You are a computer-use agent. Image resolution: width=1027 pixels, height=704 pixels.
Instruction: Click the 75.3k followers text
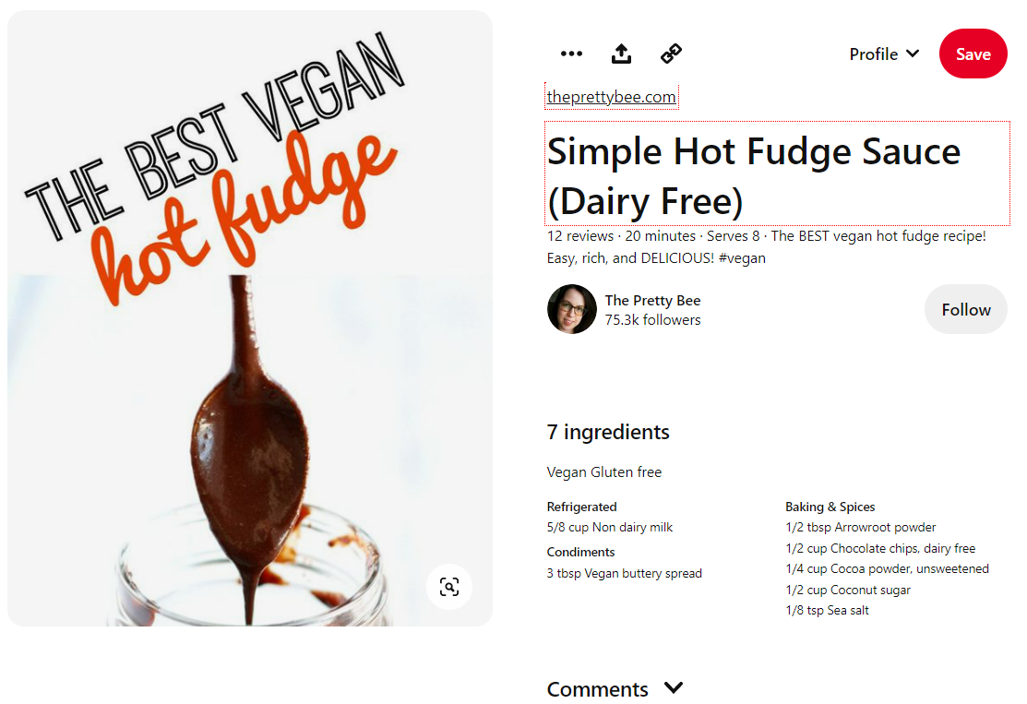tap(652, 320)
